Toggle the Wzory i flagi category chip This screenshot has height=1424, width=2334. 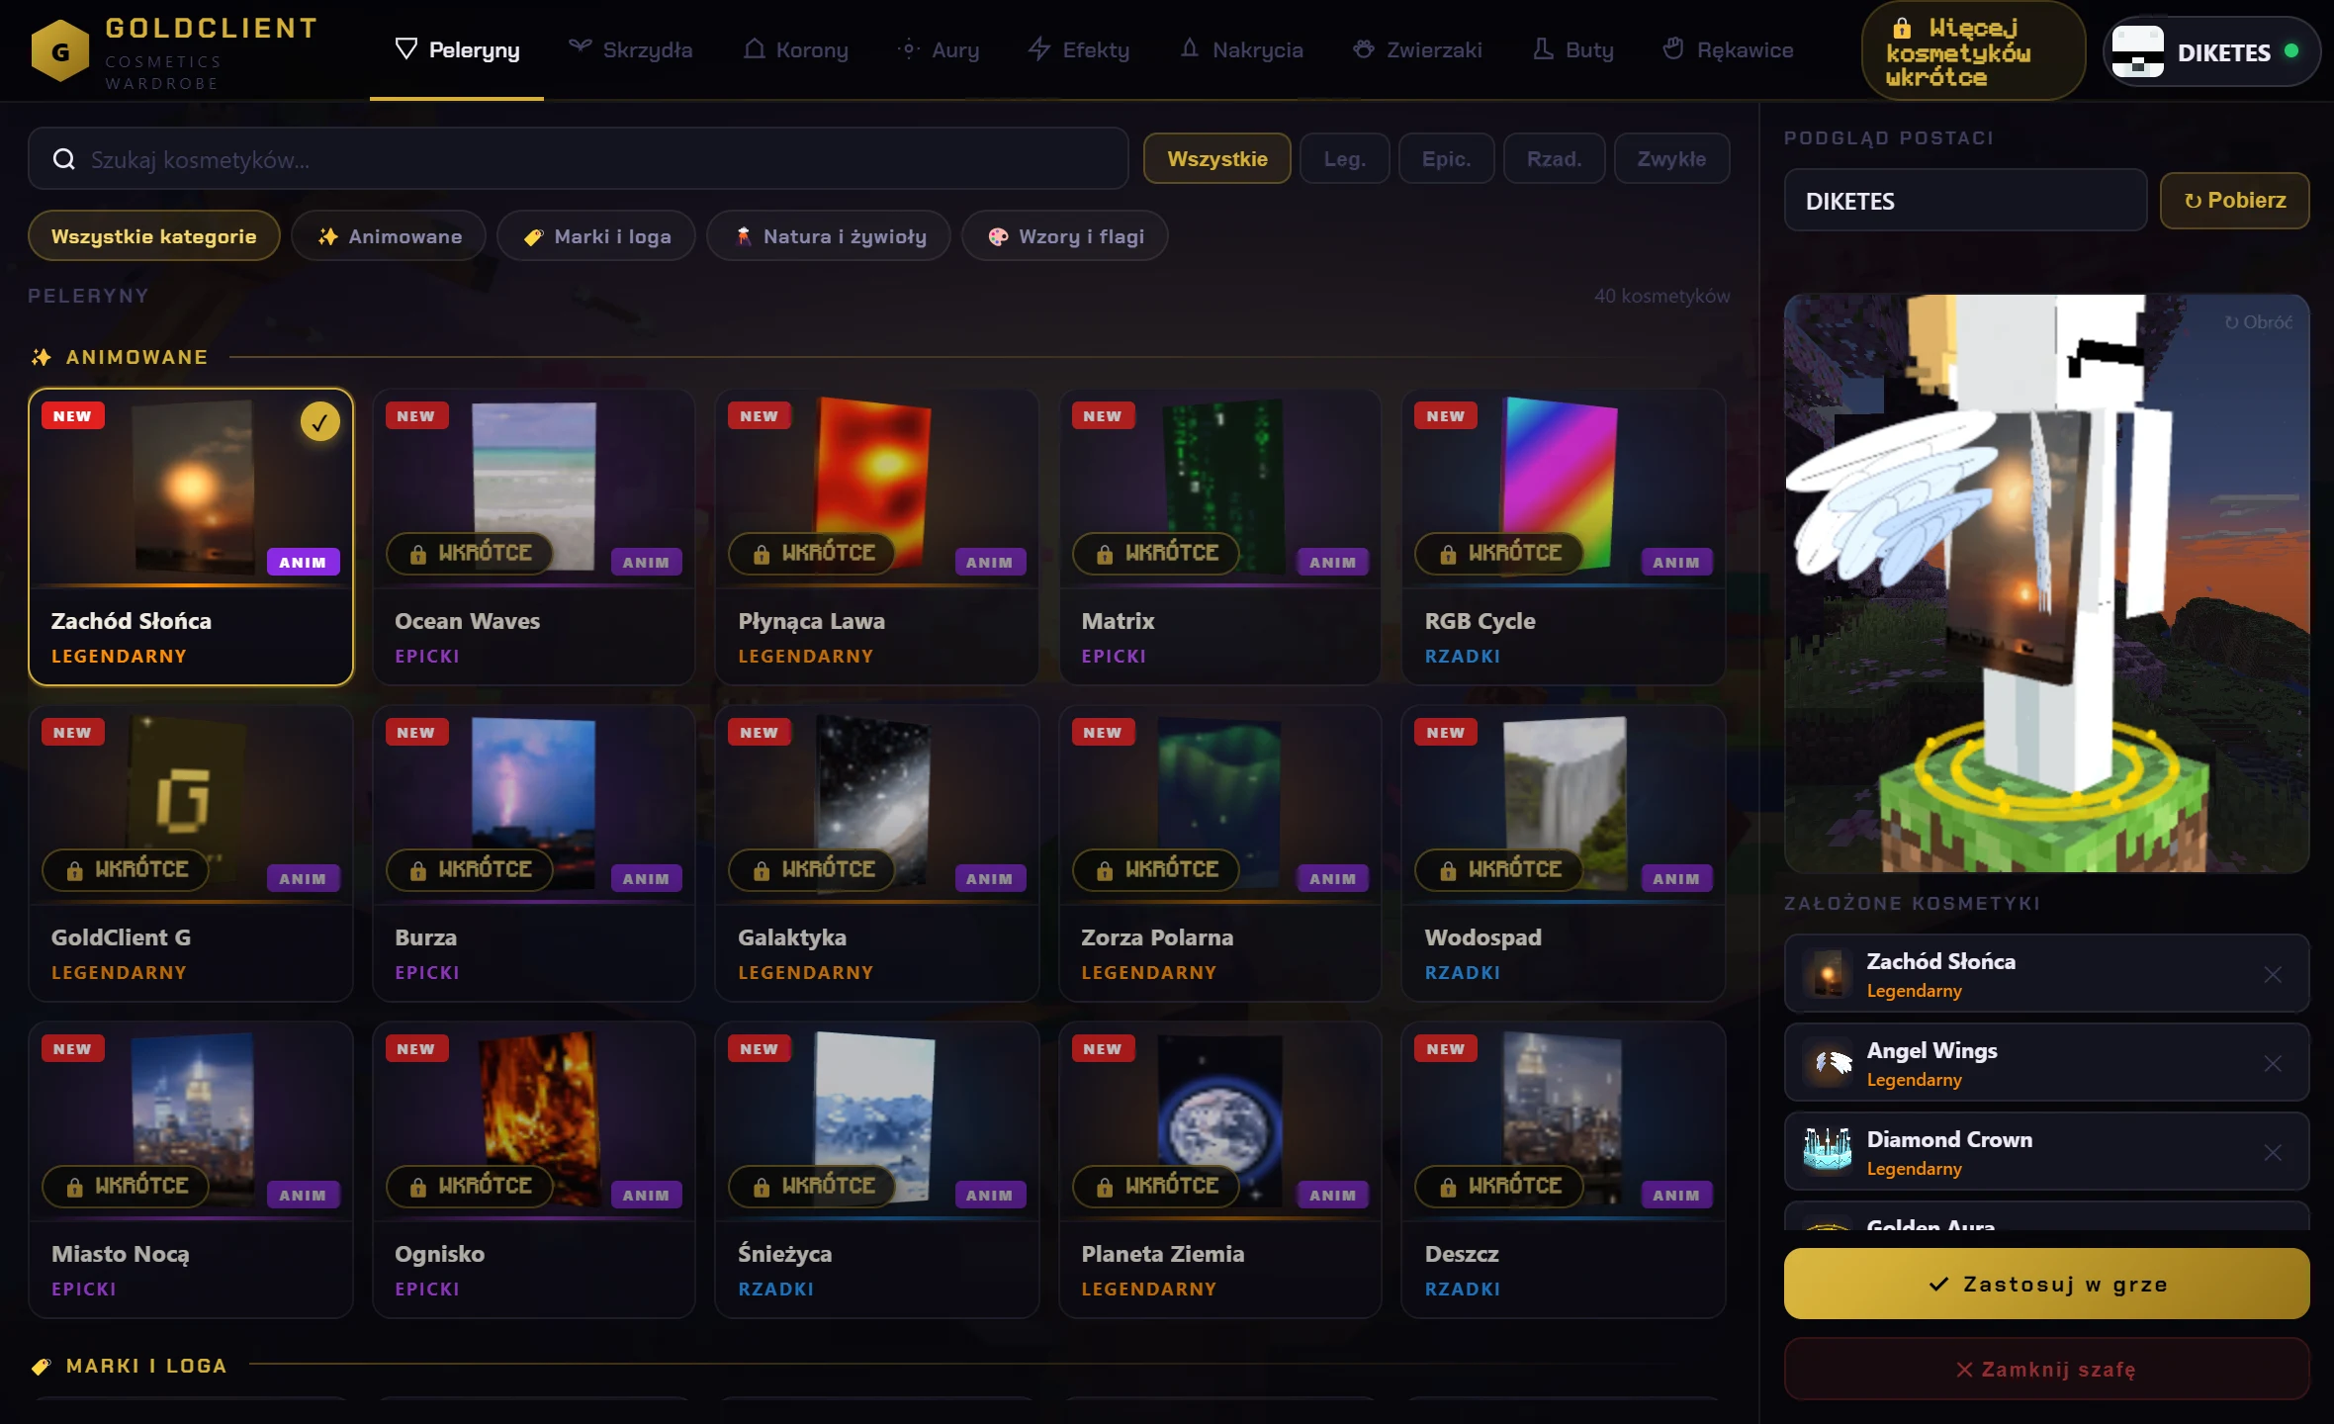[x=1065, y=236]
